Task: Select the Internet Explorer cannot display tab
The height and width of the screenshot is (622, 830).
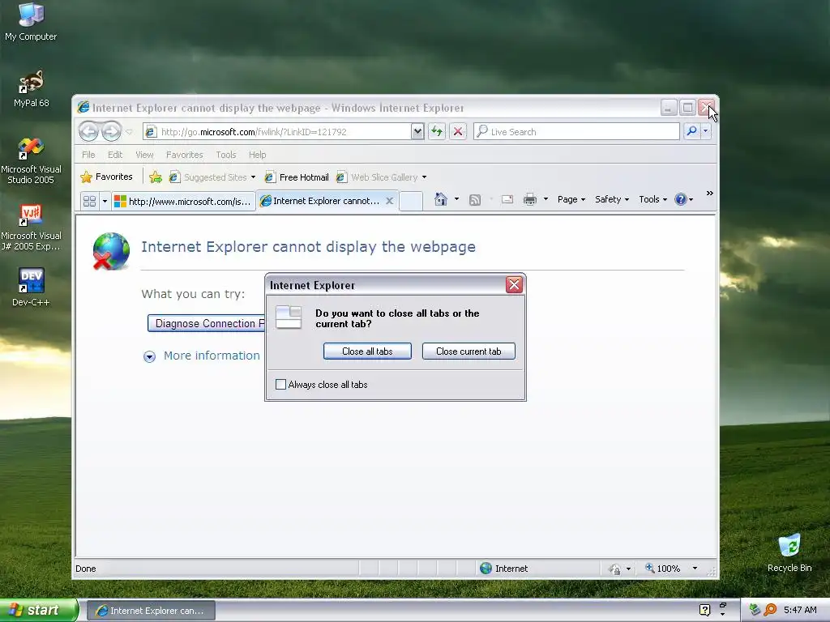Action: pos(321,201)
